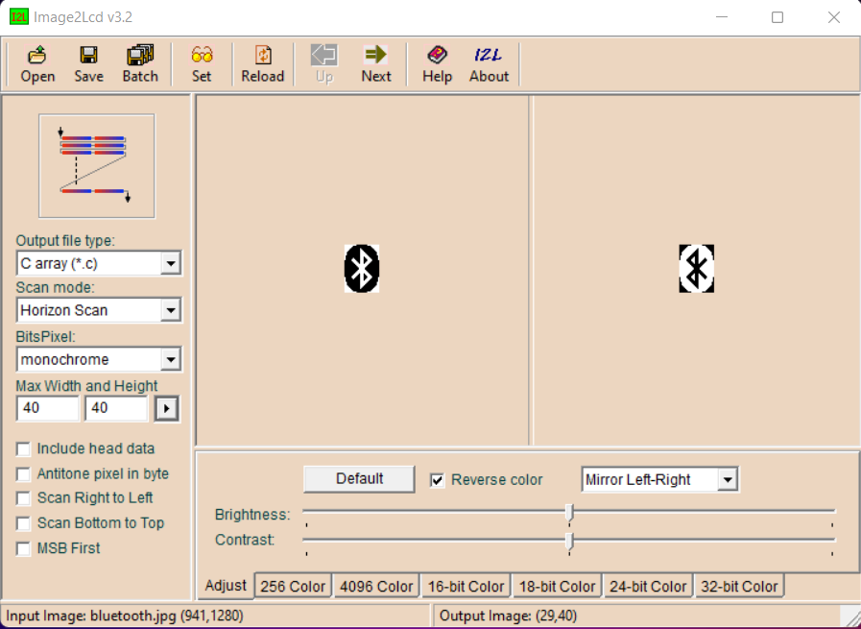Open the Help documentation
The width and height of the screenshot is (861, 629).
[x=437, y=61]
